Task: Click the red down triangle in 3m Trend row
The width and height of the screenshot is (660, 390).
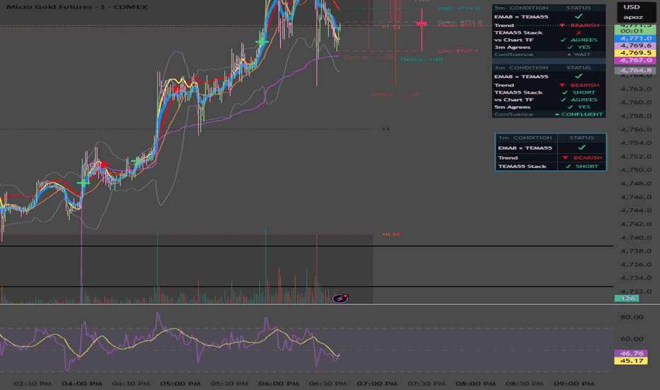Action: click(x=562, y=85)
